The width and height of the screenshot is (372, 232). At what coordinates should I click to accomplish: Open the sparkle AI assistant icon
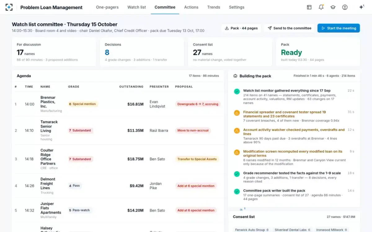click(x=361, y=7)
